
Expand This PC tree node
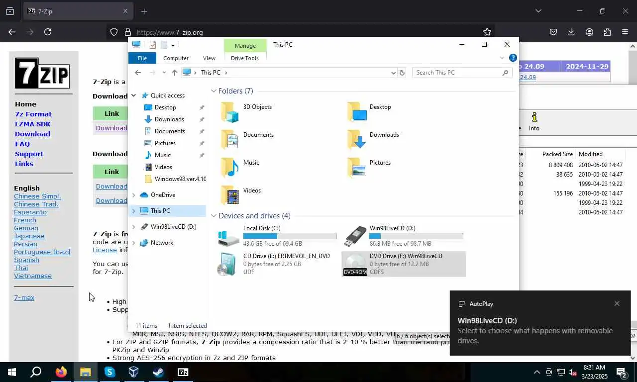point(134,211)
